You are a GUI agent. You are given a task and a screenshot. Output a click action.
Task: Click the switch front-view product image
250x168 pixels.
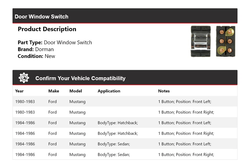(201, 41)
